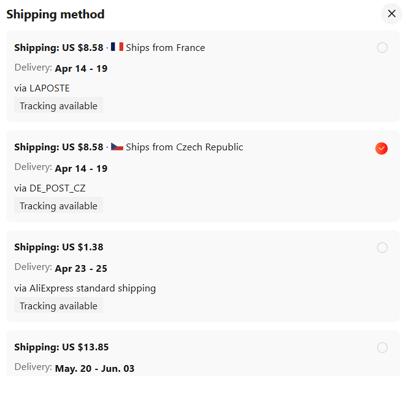
Task: Select the via DE_POST_CZ shipping option
Action: click(203, 176)
